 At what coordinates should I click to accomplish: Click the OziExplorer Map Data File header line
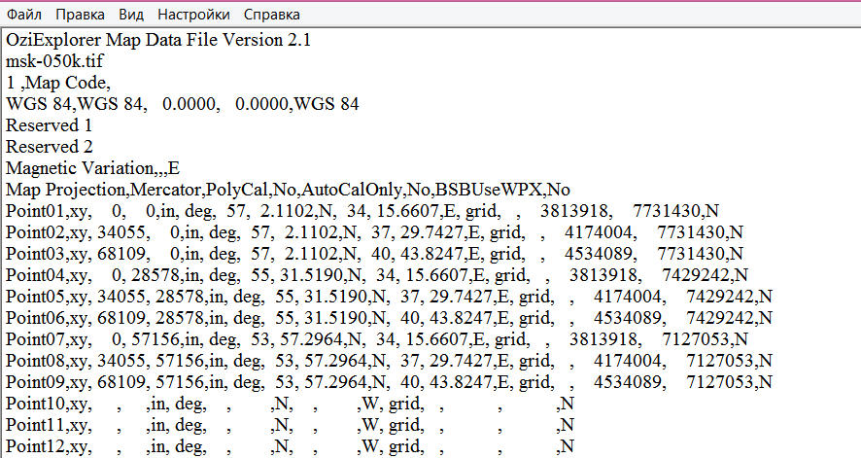pos(157,40)
